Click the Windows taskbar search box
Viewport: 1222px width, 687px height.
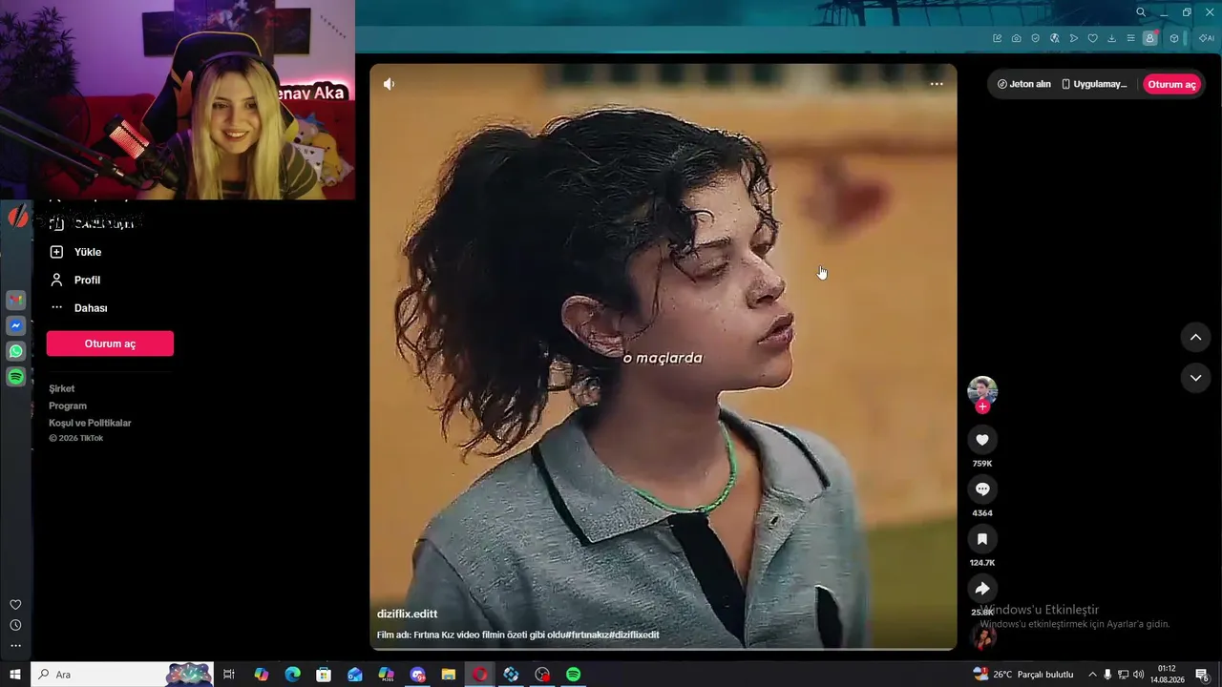[x=122, y=675]
